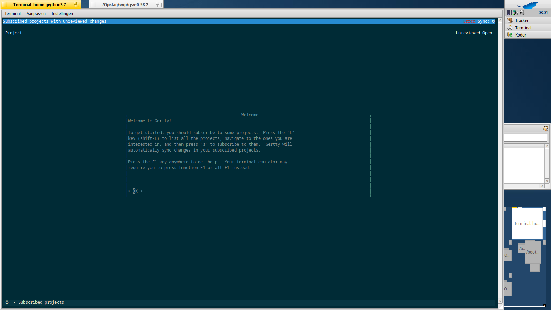The width and height of the screenshot is (551, 310).
Task: Open the Terminal menu
Action: 12,14
